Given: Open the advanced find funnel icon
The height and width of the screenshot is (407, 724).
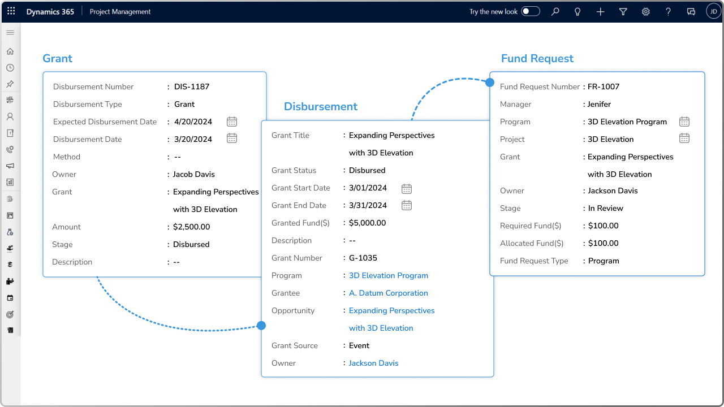Looking at the screenshot, I should 623,11.
